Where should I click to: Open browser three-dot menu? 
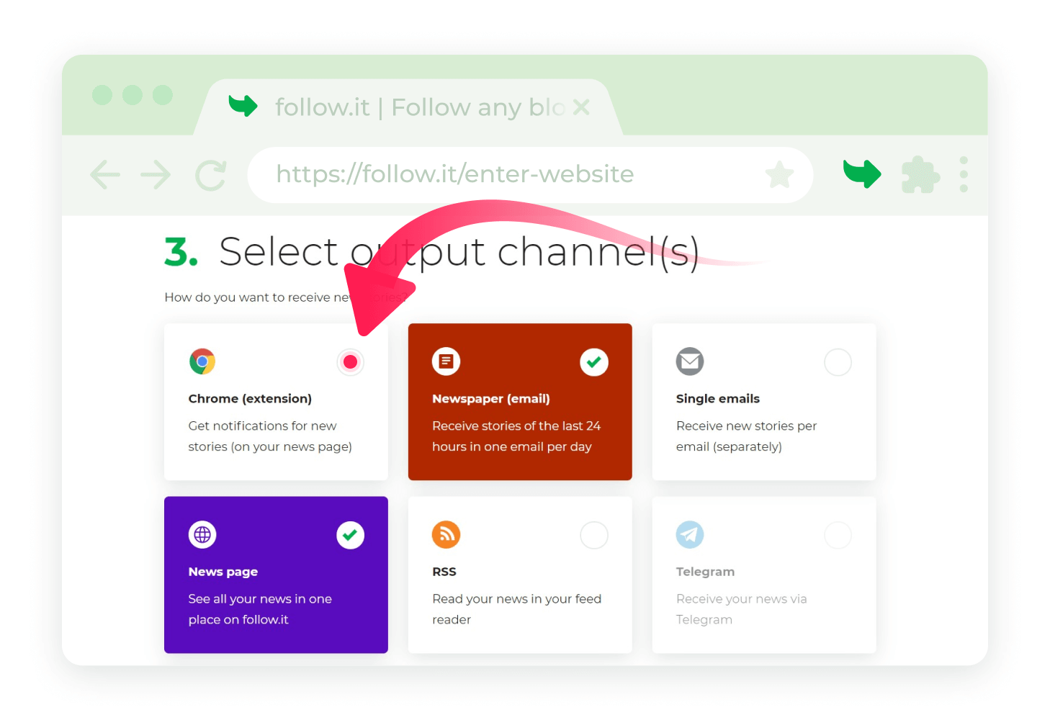coord(964,174)
